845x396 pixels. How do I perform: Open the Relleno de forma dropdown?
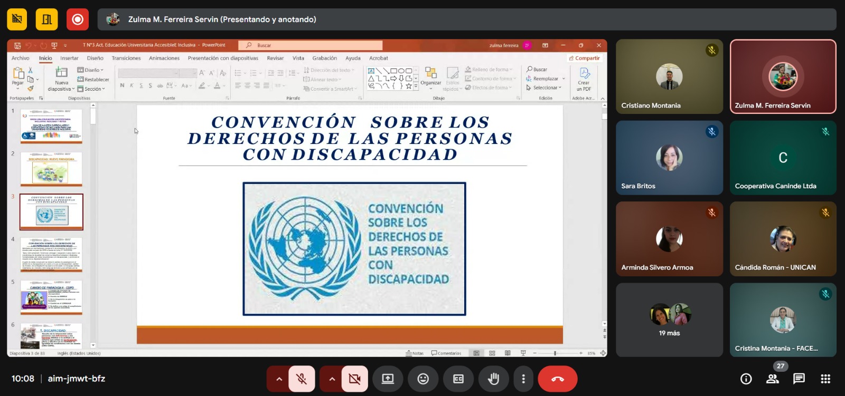click(x=489, y=70)
